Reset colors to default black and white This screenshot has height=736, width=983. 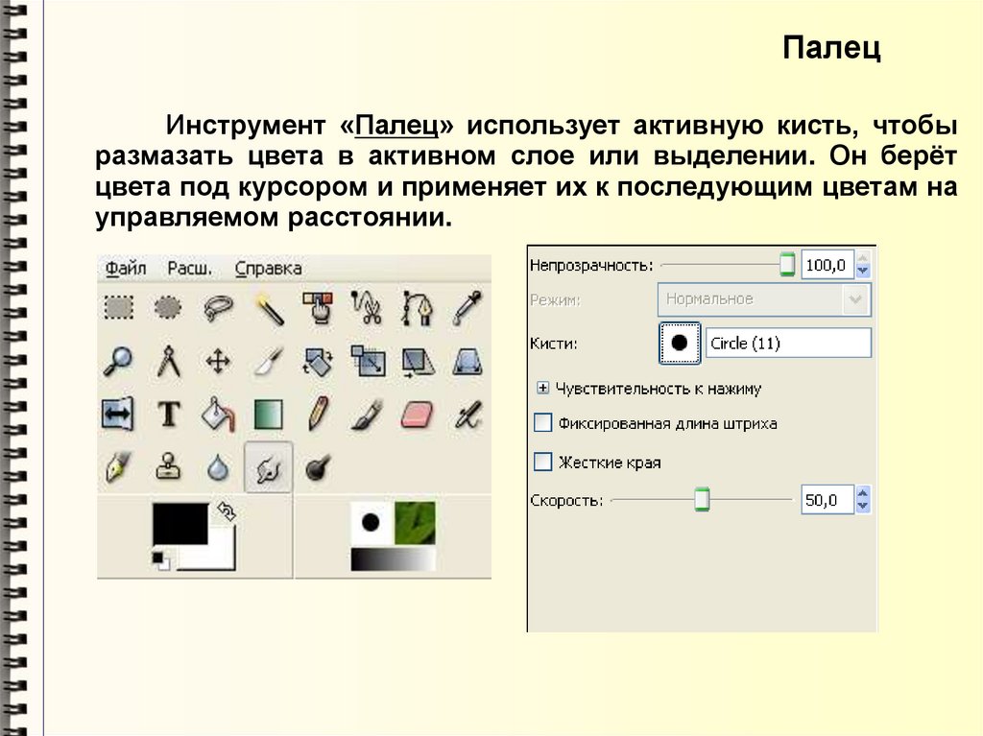click(160, 560)
